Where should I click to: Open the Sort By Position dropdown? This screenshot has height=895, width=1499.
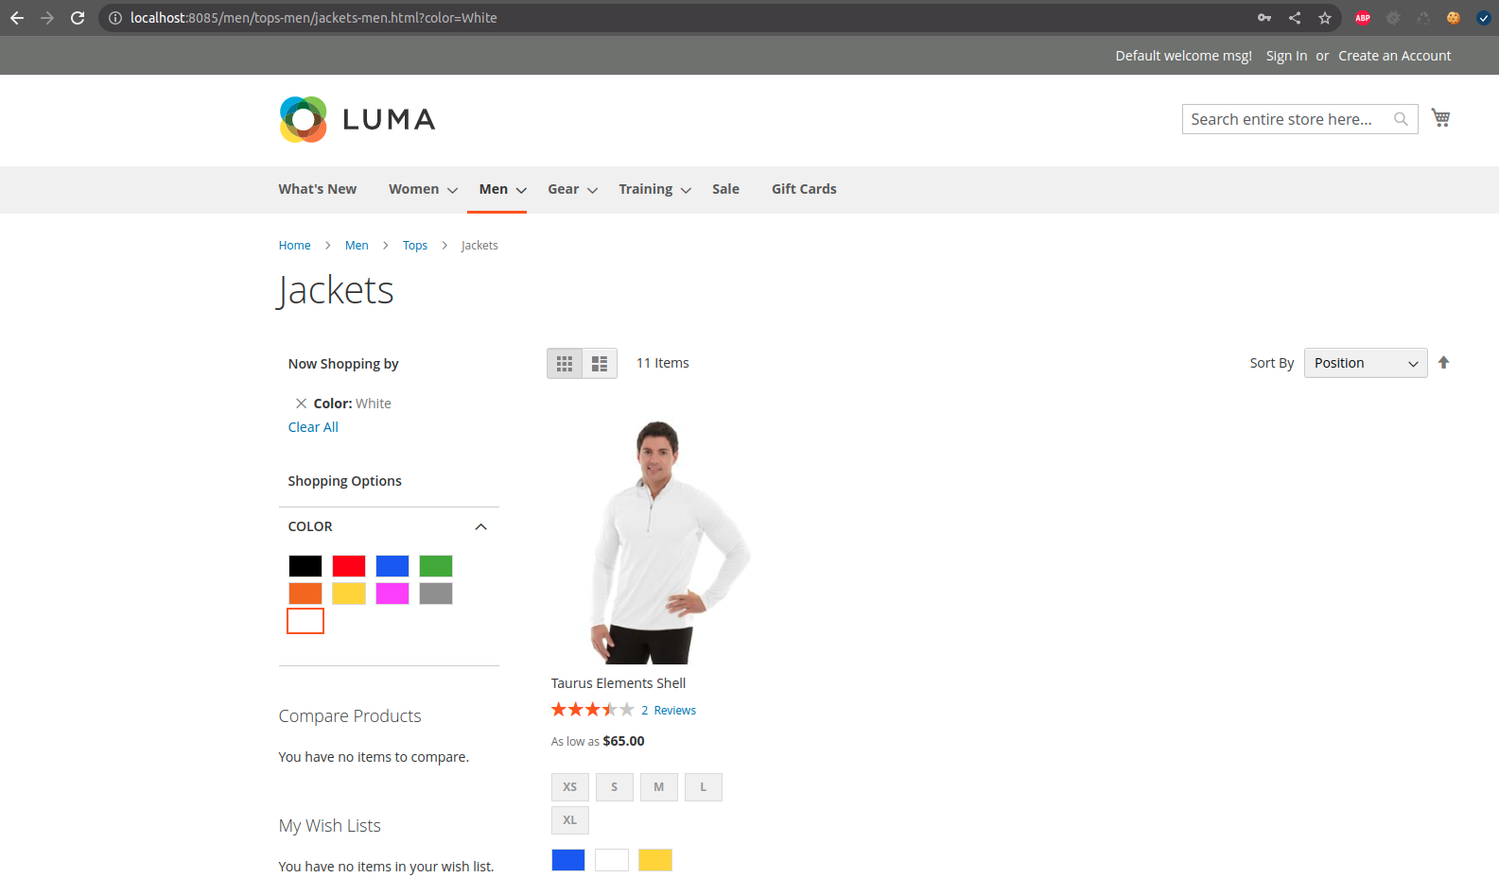tap(1366, 363)
